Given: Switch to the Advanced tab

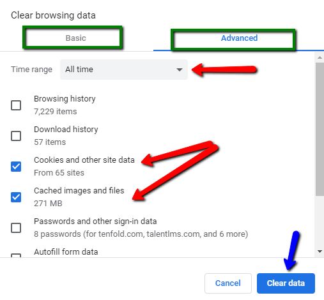Looking at the screenshot, I should [x=239, y=38].
